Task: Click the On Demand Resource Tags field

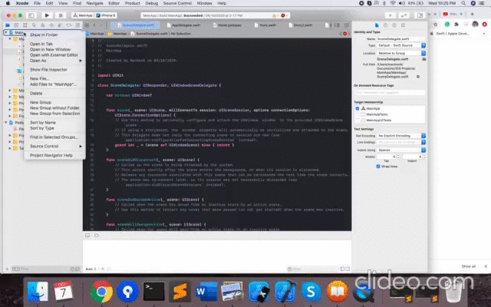Action: click(x=390, y=92)
